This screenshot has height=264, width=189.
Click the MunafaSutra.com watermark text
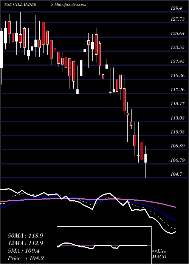(x=70, y=4)
